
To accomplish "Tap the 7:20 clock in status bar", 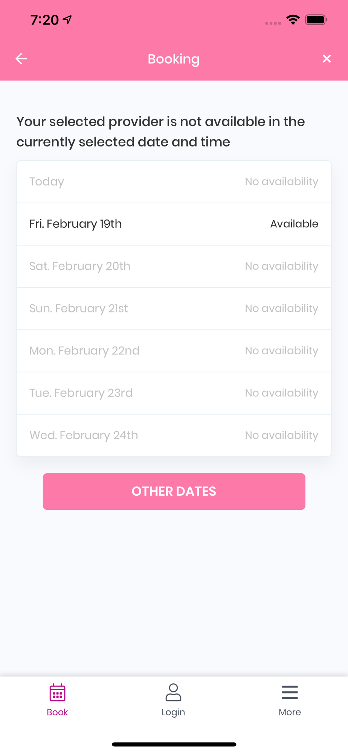I will click(44, 20).
